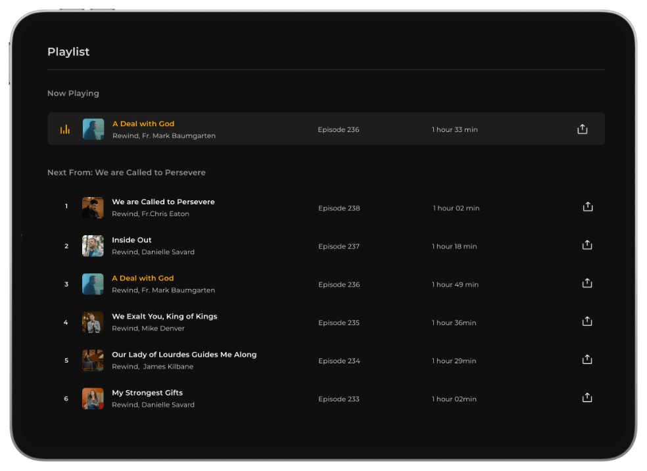Select the My Strongest Gifts cover art
The height and width of the screenshot is (471, 647).
(x=93, y=399)
